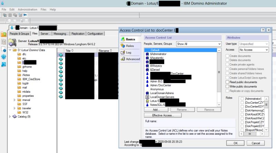The height and width of the screenshot is (153, 276).
Task: Click the group icon next to LocalDomainAdmins
Action: click(x=147, y=93)
